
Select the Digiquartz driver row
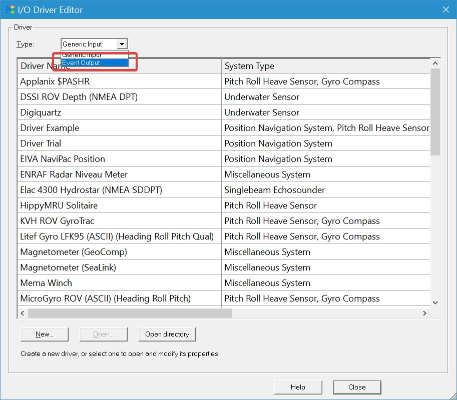coord(41,112)
